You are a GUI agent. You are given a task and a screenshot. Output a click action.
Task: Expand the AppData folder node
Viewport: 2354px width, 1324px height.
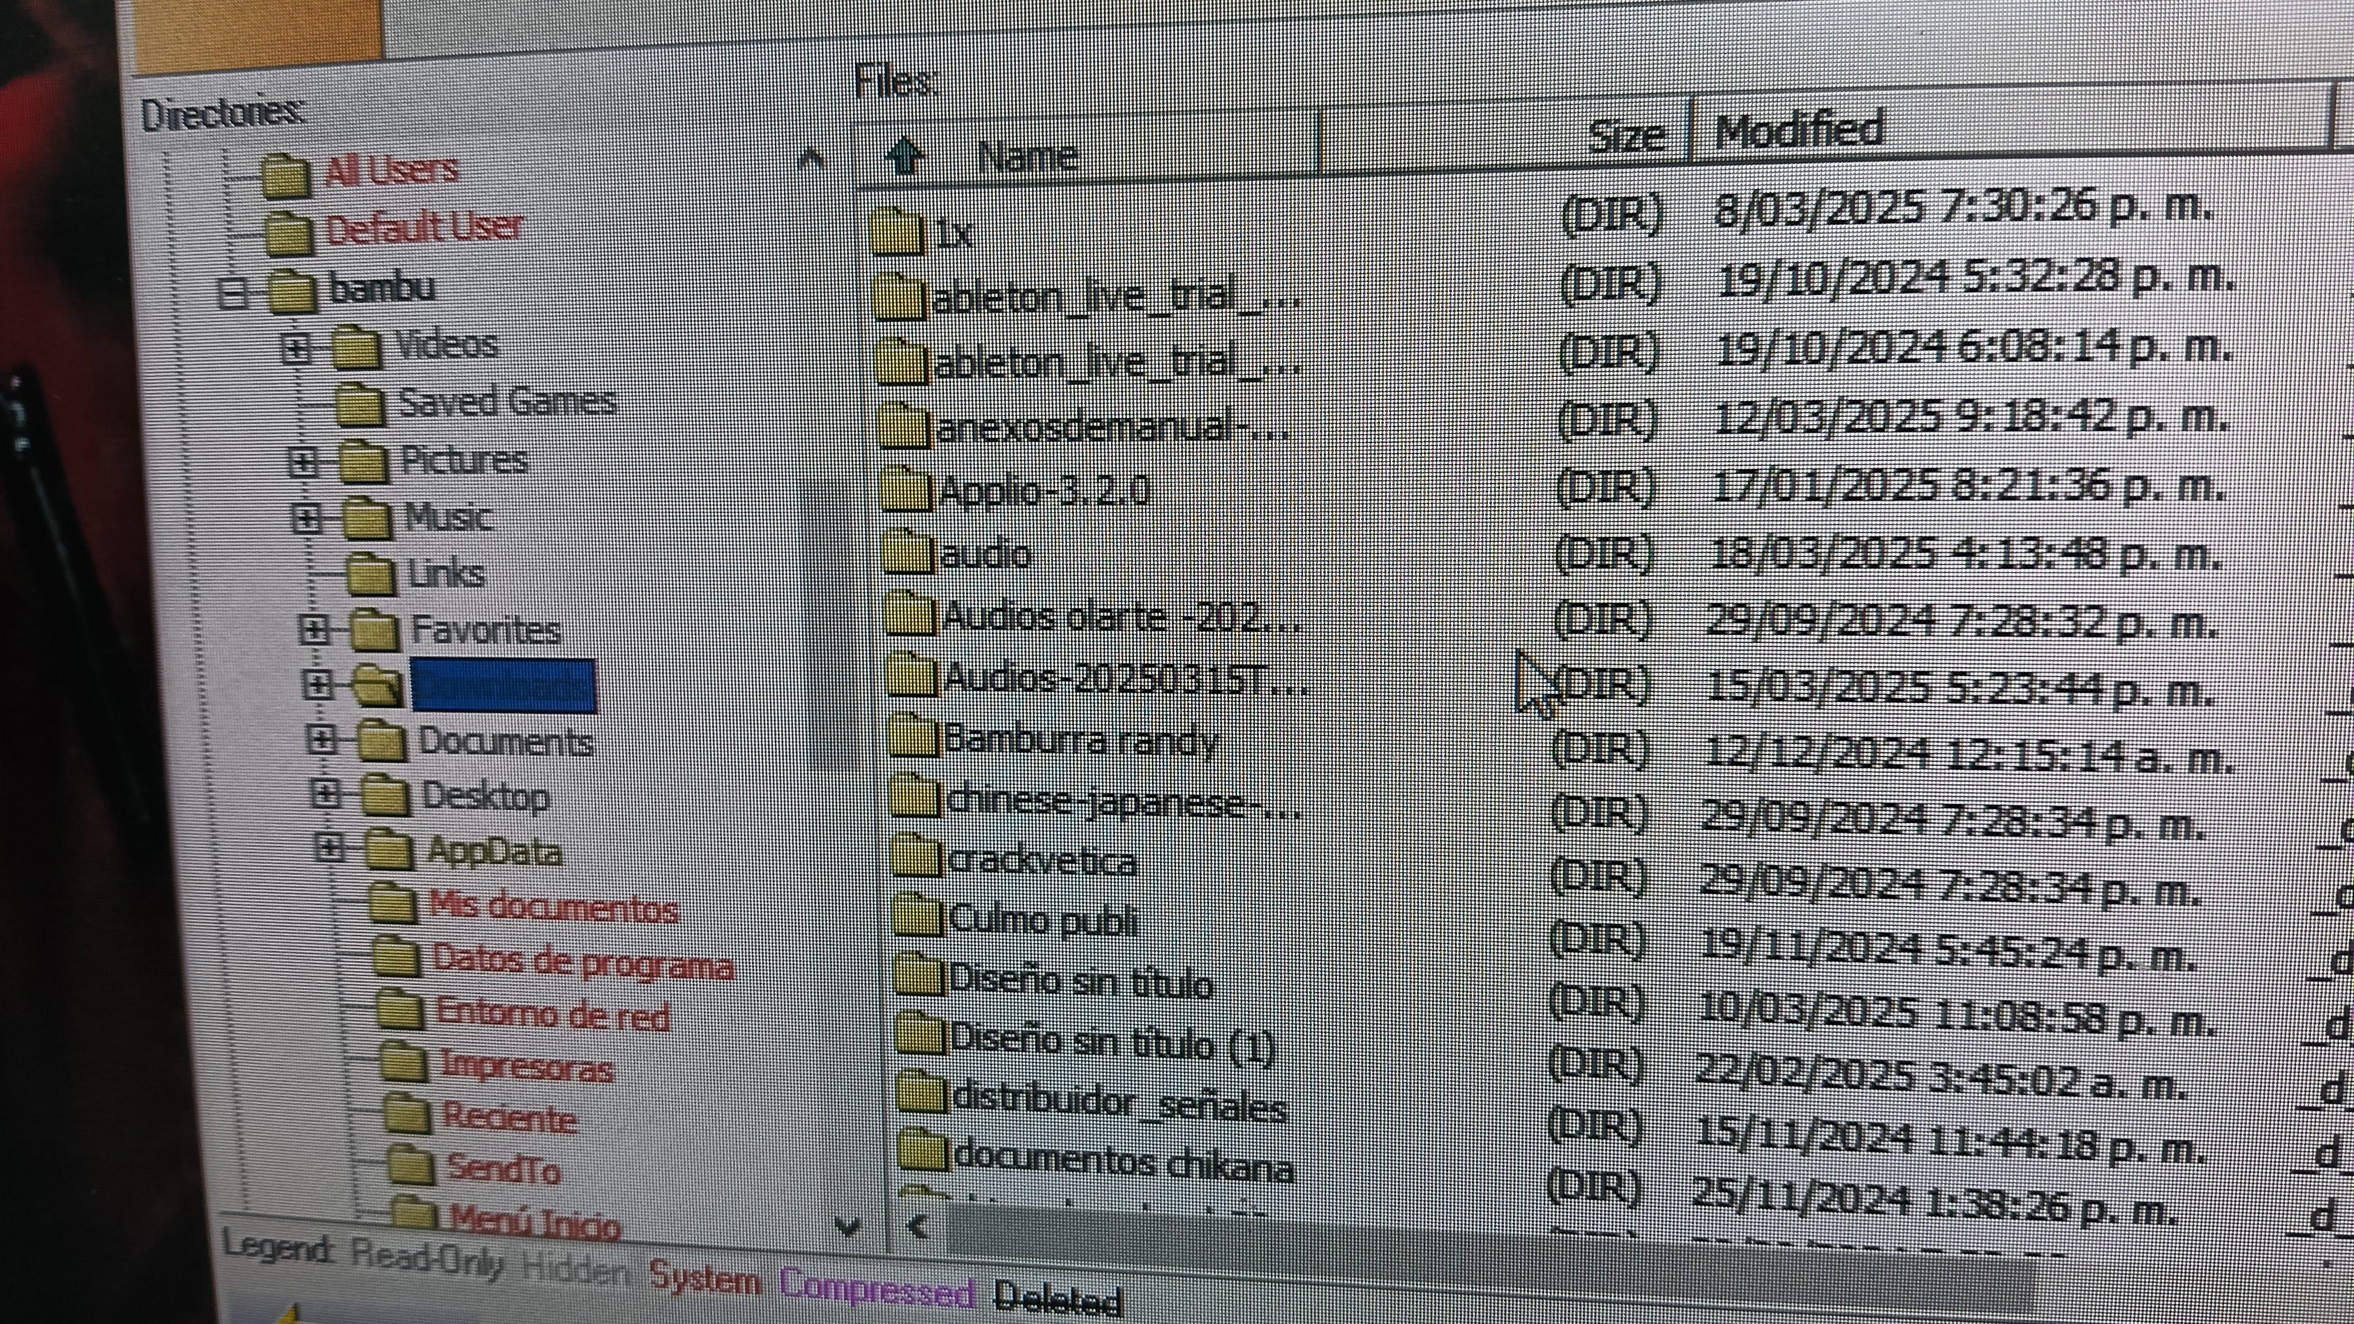(x=329, y=849)
